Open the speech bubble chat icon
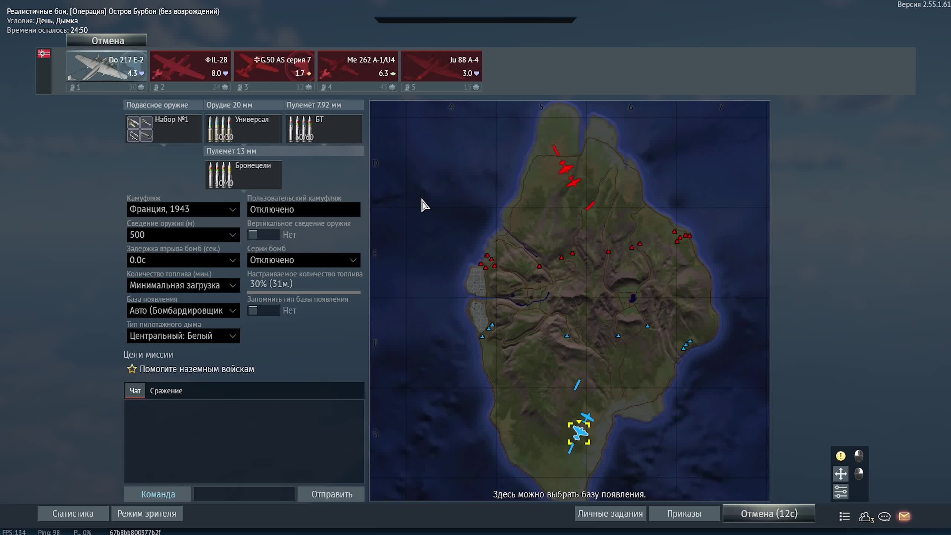Viewport: 951px width, 535px height. pos(884,516)
